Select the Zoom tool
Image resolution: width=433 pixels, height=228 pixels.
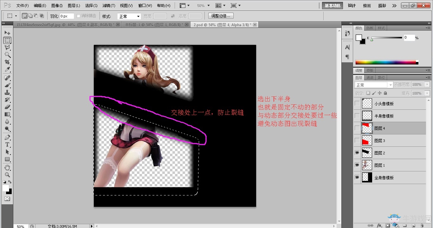[7, 175]
